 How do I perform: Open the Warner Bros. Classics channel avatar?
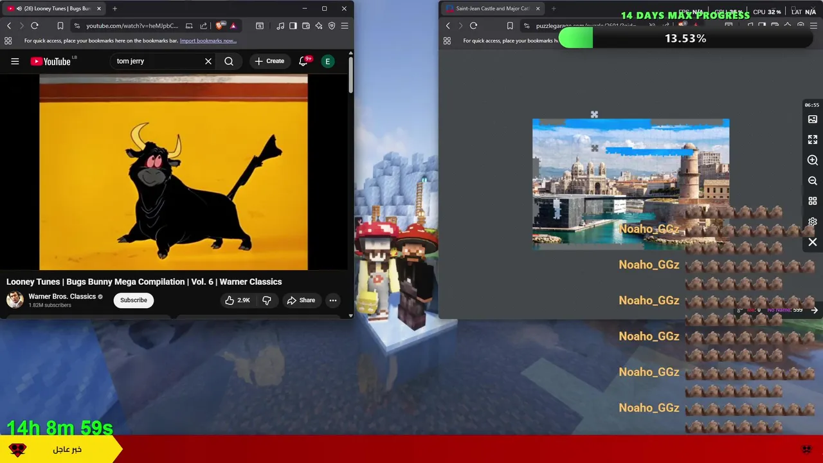15,300
